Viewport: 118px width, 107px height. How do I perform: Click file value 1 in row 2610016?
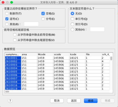point(93,85)
